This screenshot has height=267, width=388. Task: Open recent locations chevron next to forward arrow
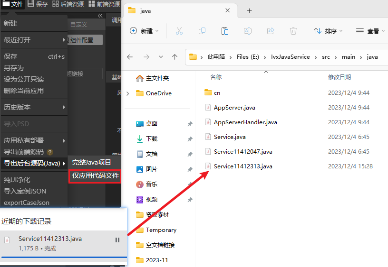(161, 57)
